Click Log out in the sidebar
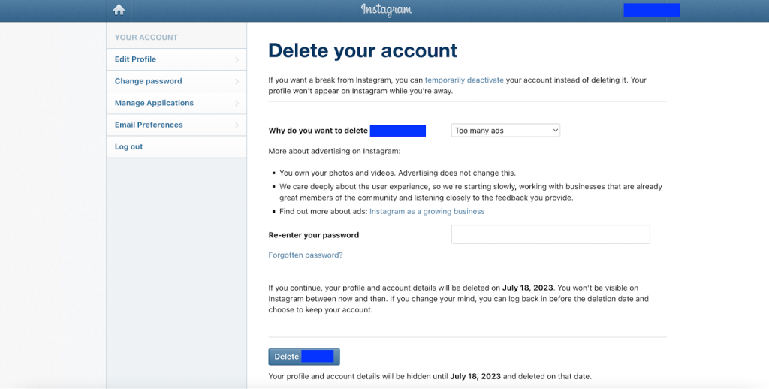769x389 pixels. click(x=128, y=146)
